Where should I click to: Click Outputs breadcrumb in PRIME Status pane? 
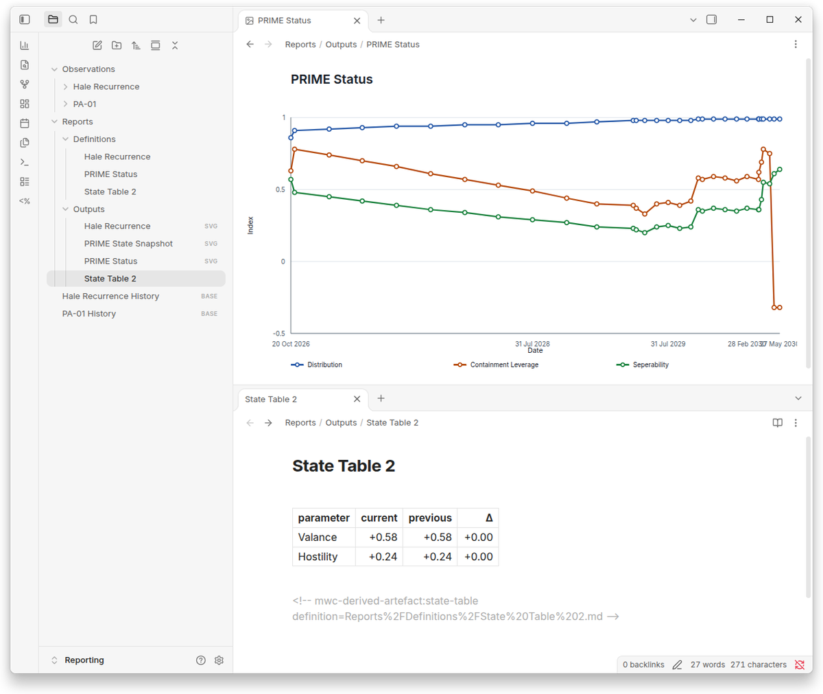341,45
